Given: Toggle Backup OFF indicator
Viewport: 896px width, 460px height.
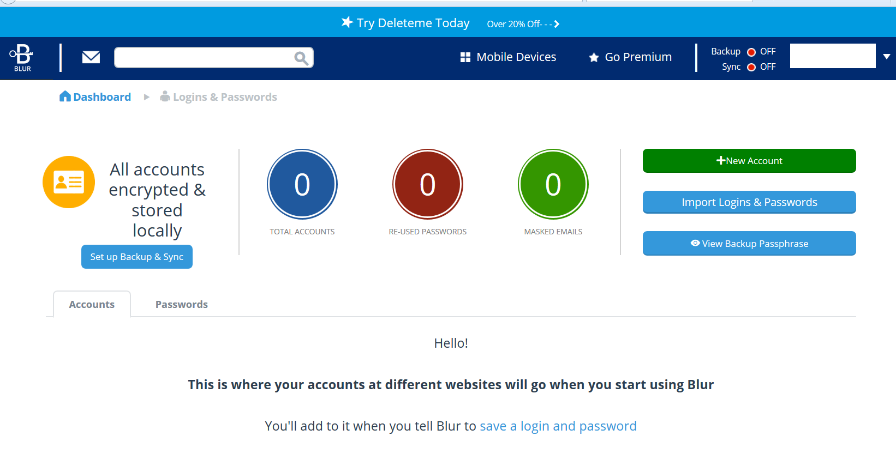Looking at the screenshot, I should pyautogui.click(x=751, y=52).
